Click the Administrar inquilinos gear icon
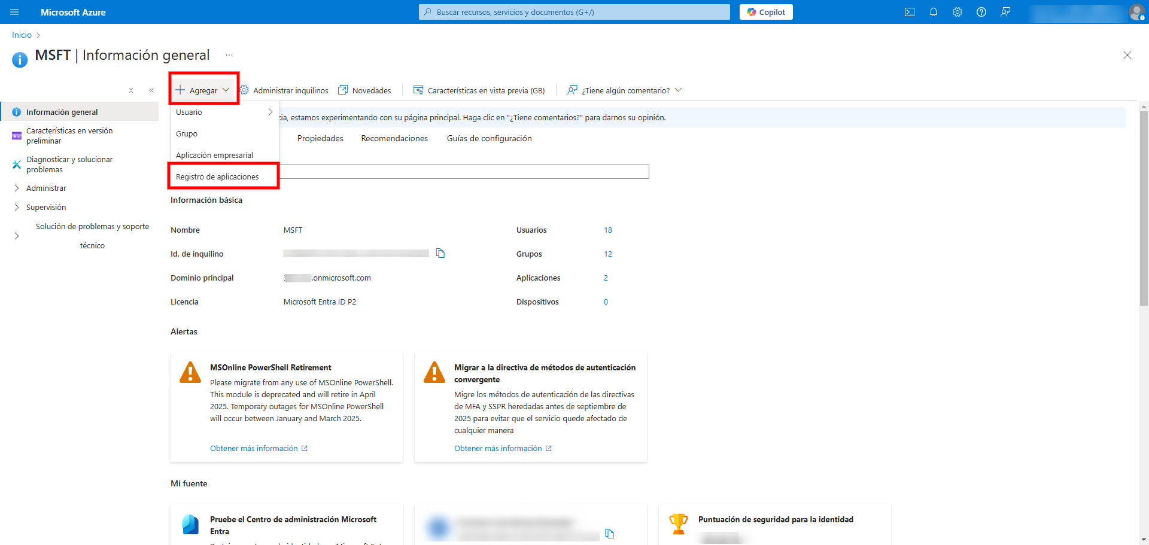The width and height of the screenshot is (1149, 545). (244, 90)
